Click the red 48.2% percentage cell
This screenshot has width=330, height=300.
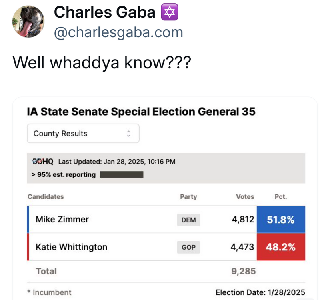click(281, 247)
